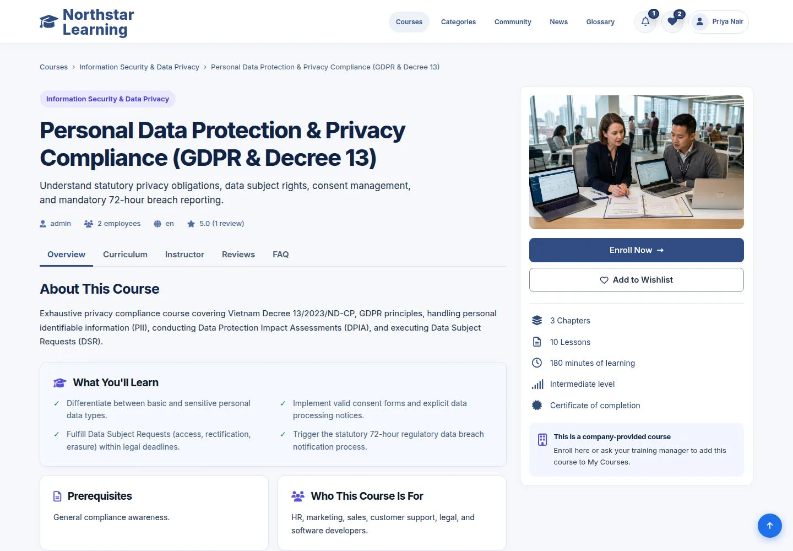Click the user avatar icon beside Priya Nair
793x551 pixels.
pos(699,22)
